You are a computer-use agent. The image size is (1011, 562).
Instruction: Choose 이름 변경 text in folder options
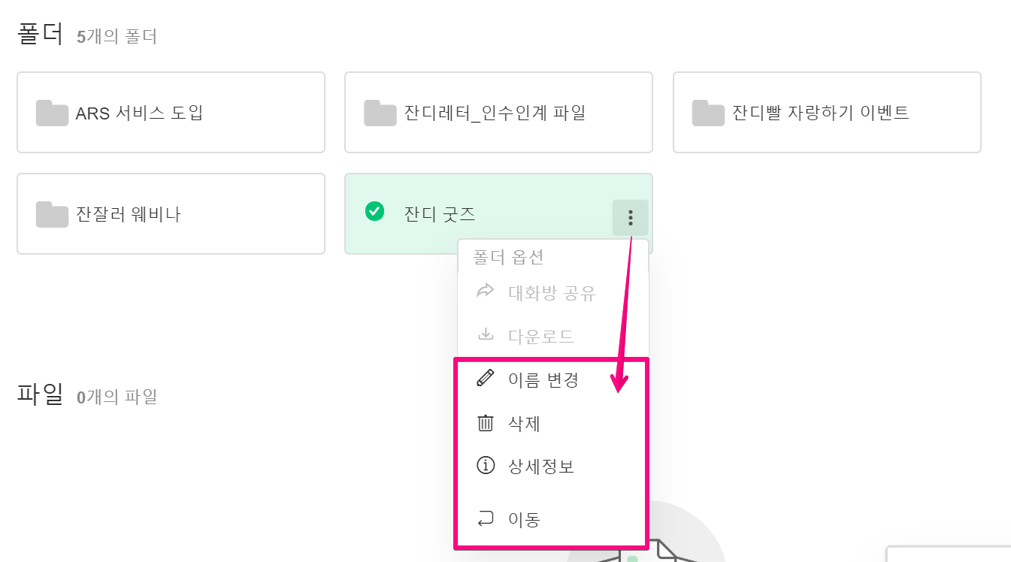(x=543, y=380)
